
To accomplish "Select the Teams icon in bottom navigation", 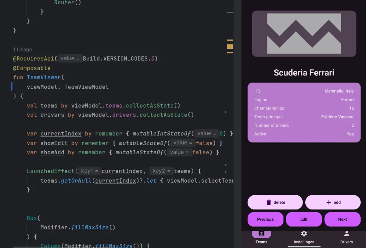I will click(x=261, y=234).
